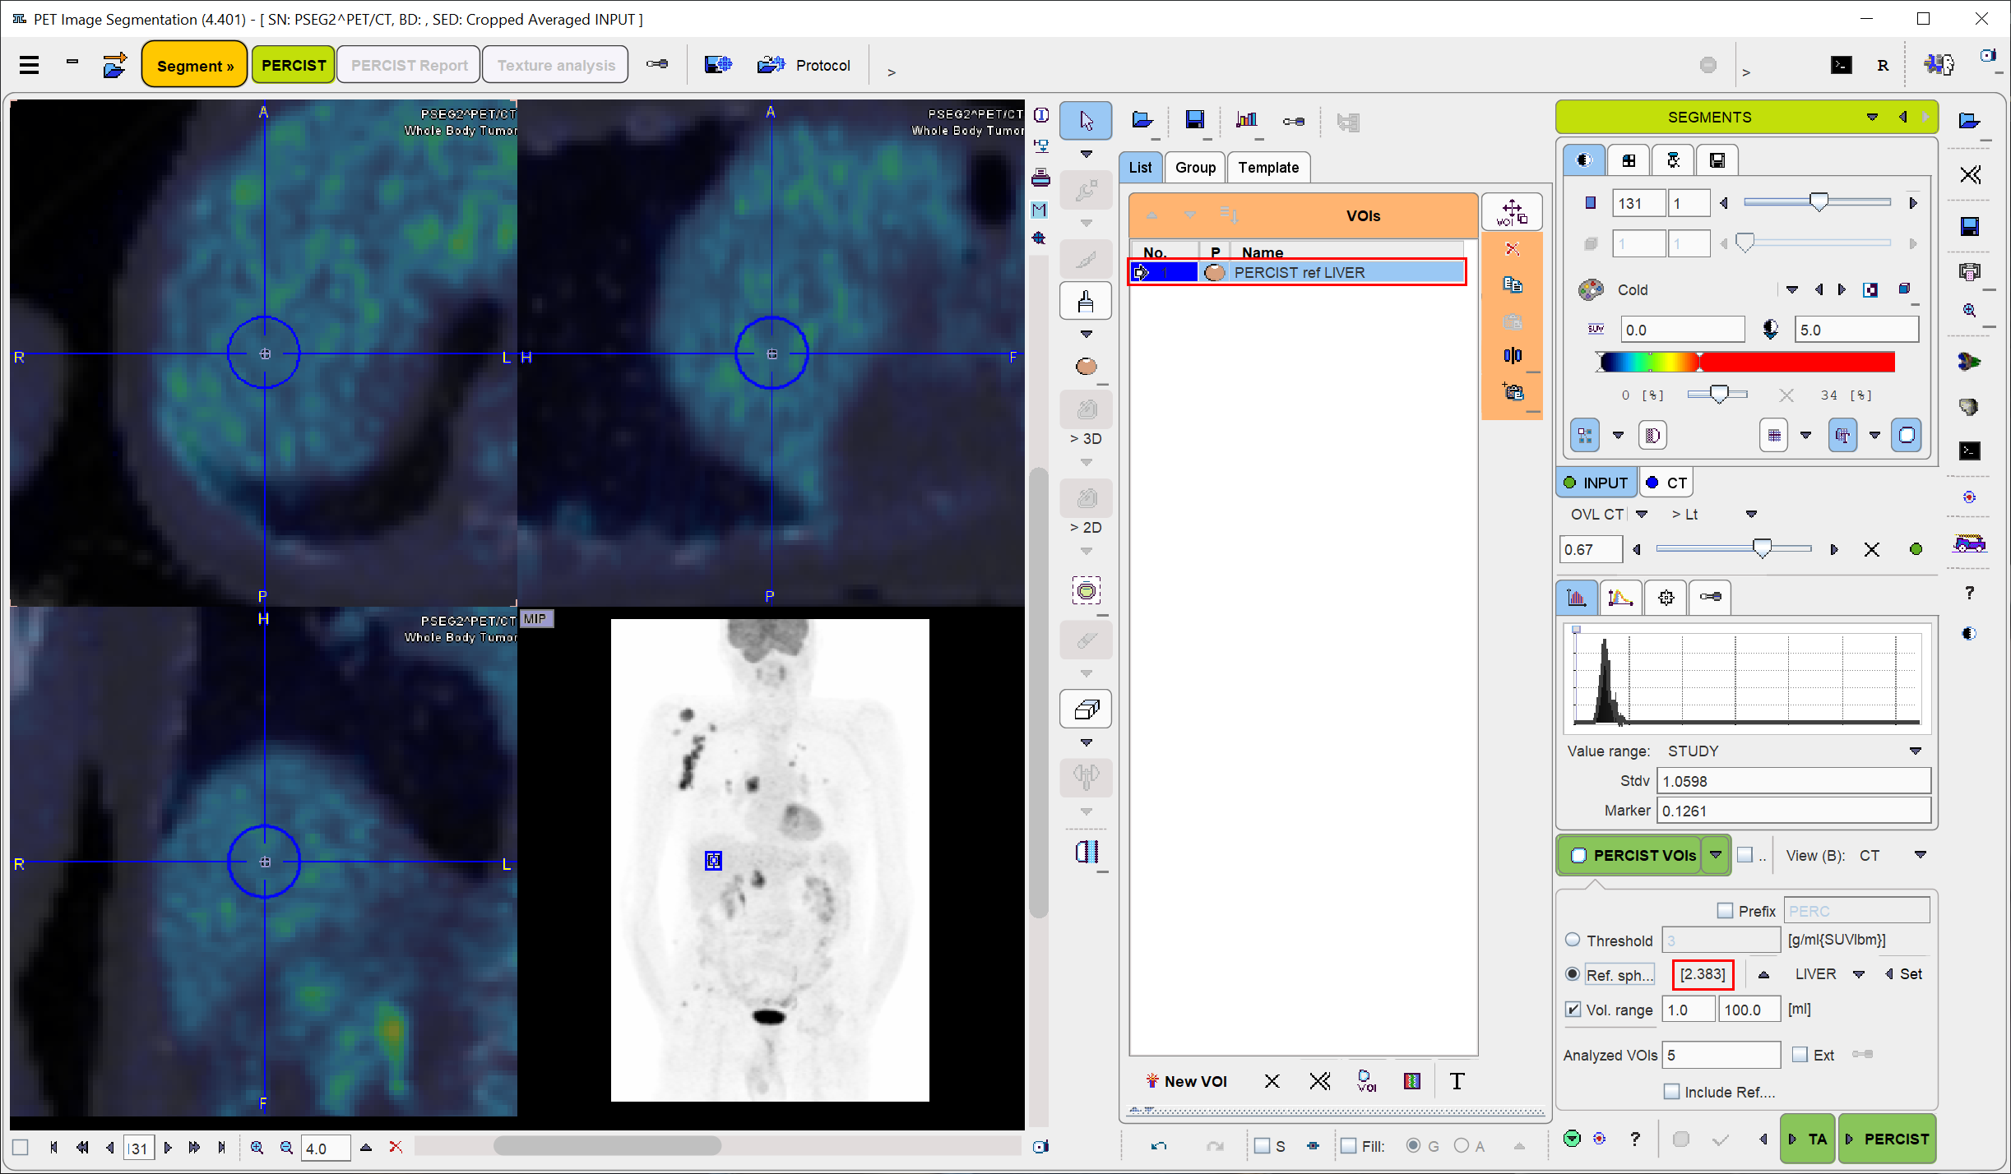2011x1174 pixels.
Task: Open the SEGMENTS panel dropdown
Action: pos(1872,118)
